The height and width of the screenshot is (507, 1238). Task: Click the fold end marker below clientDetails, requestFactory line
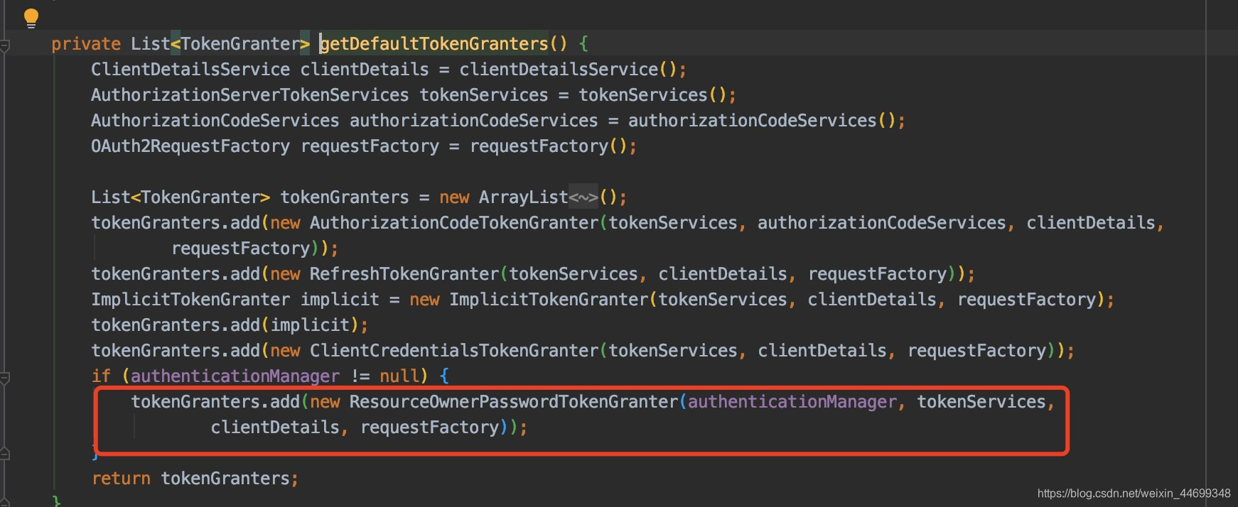tap(4, 452)
